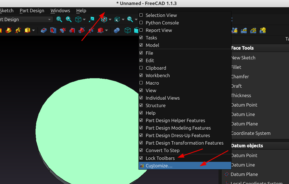The image size is (289, 184).
Task: Open the Part Design menu
Action: (32, 11)
